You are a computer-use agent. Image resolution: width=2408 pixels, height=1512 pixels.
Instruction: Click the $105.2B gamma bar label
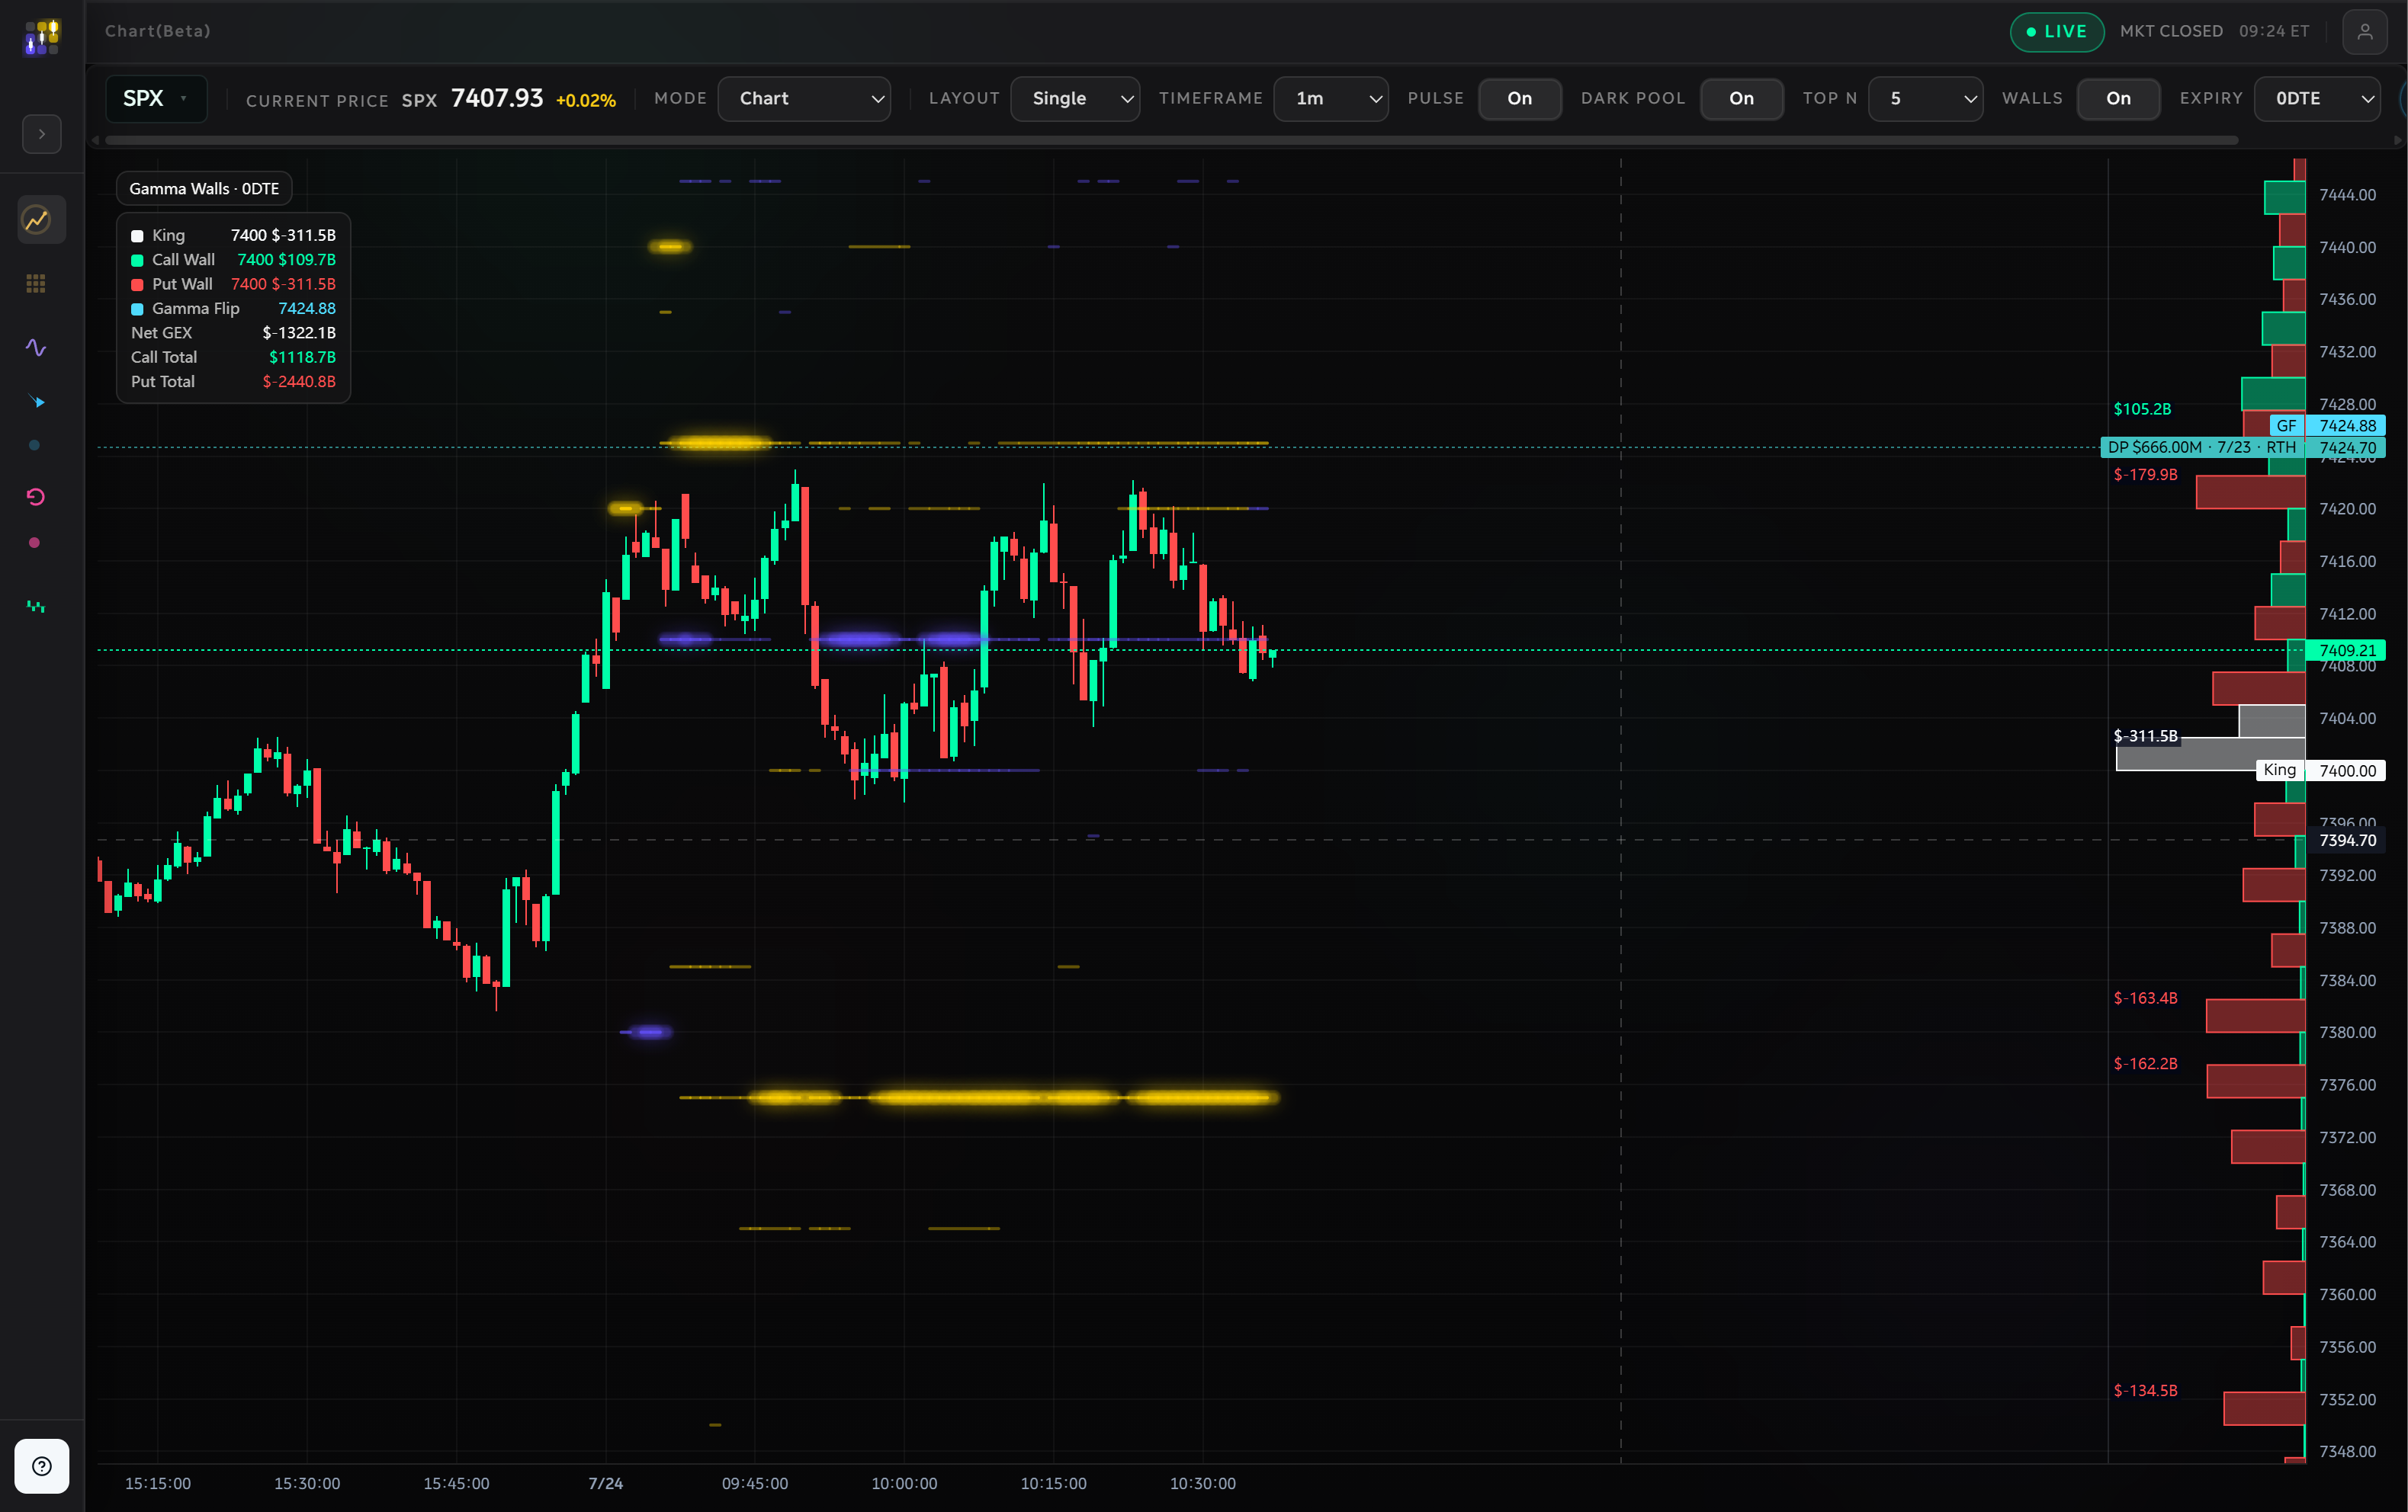point(2142,408)
